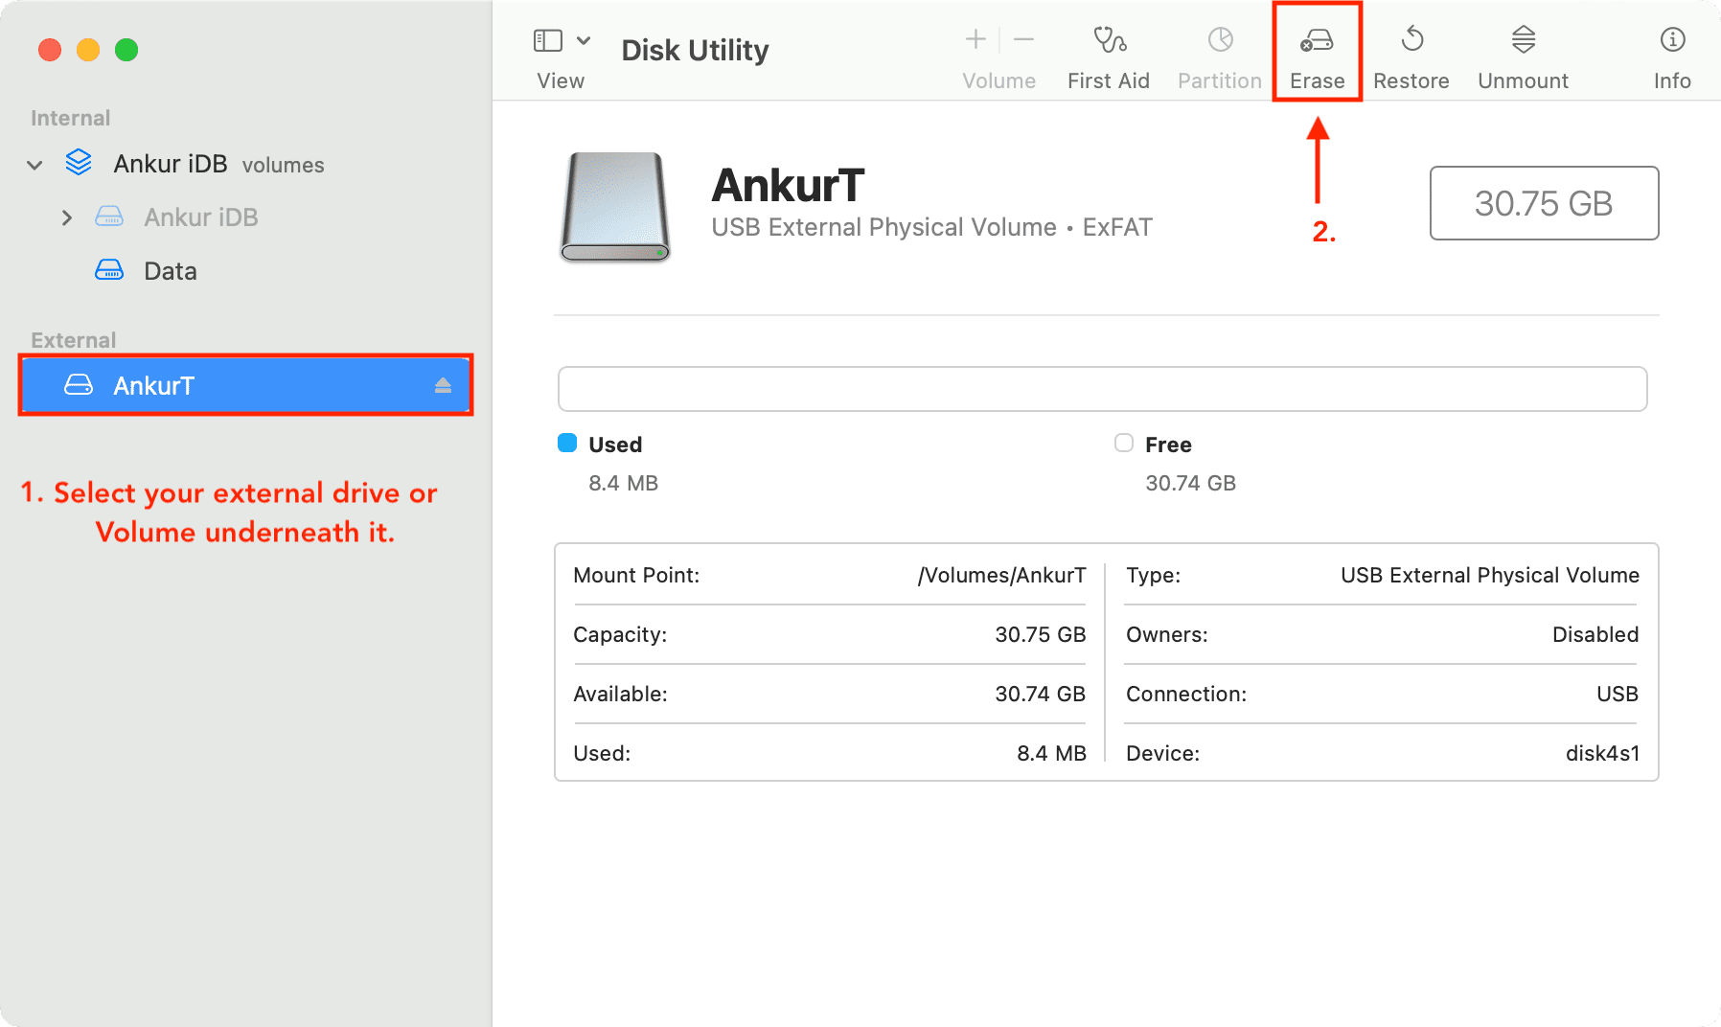Click the AnkurT sidebar drive icon
This screenshot has width=1721, height=1027.
point(79,385)
